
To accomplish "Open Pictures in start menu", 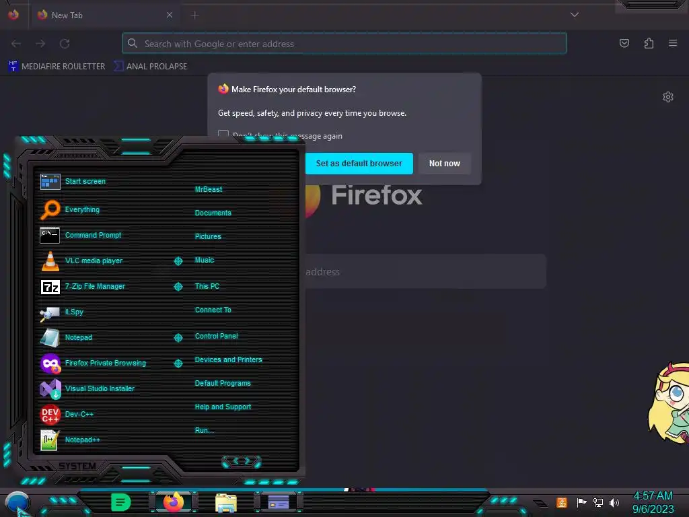I will click(209, 236).
